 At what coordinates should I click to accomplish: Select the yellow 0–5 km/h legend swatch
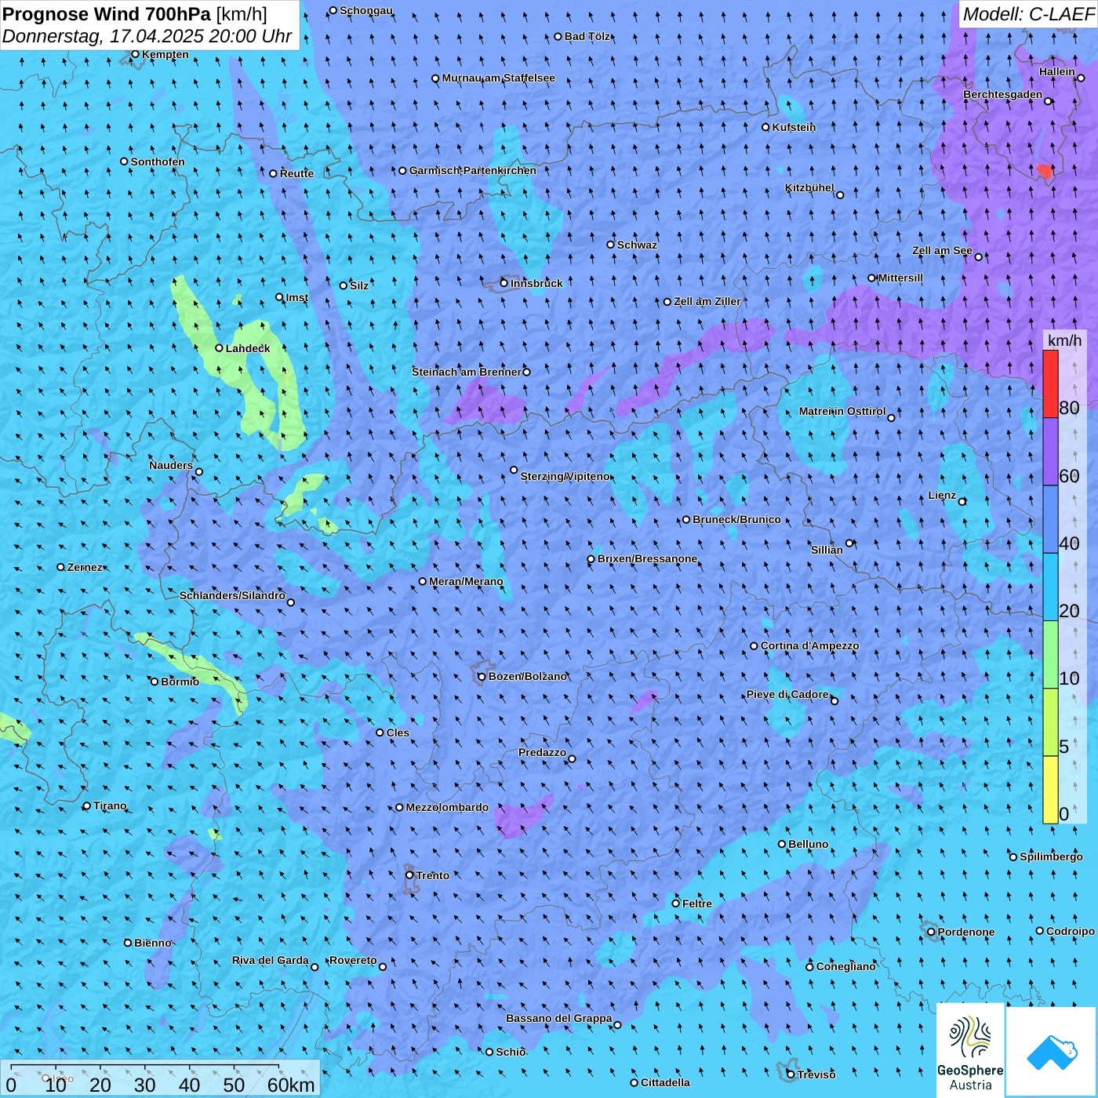[x=1050, y=790]
